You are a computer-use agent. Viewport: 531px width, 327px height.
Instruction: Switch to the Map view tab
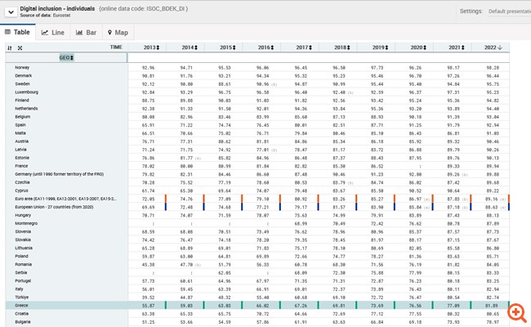coord(118,32)
